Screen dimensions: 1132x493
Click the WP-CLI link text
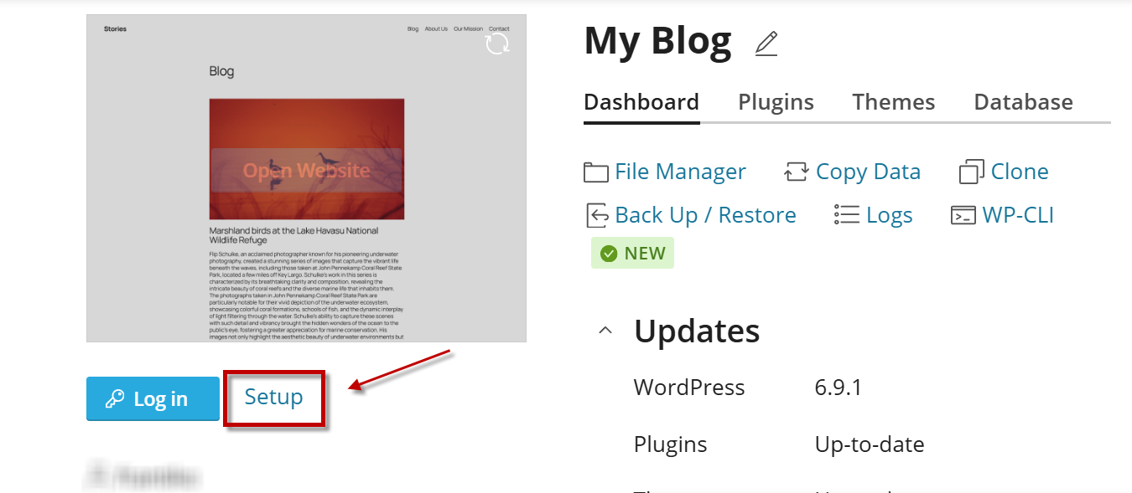point(1018,215)
